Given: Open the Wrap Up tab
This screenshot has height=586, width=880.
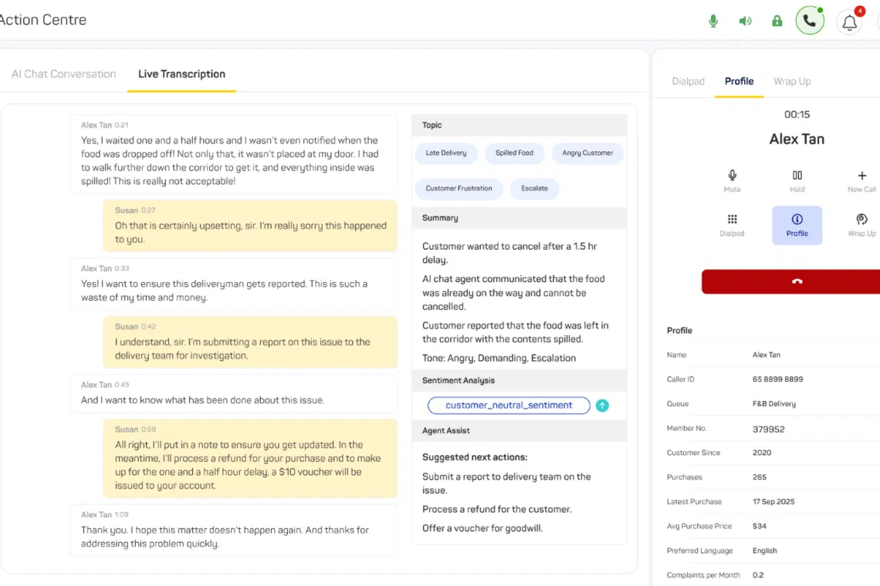Looking at the screenshot, I should (792, 81).
